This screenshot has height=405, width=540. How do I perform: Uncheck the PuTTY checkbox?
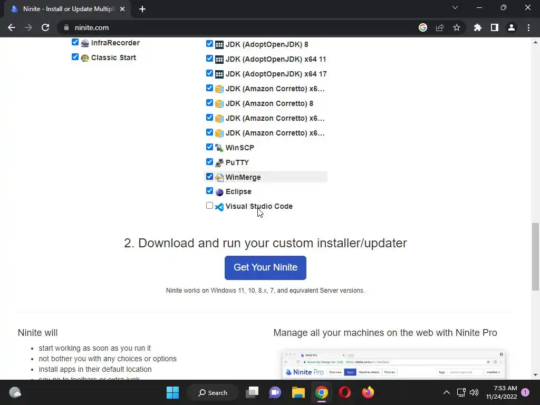(x=209, y=161)
